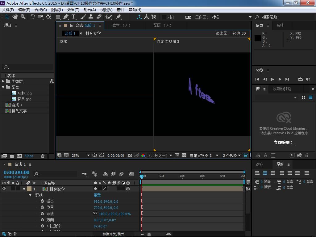This screenshot has height=237, width=316.
Task: Choose View Axis mode icon
Action: tap(154, 17)
